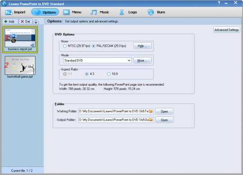The image size is (243, 175).
Task: Switch to the Burn tab
Action: point(156,12)
